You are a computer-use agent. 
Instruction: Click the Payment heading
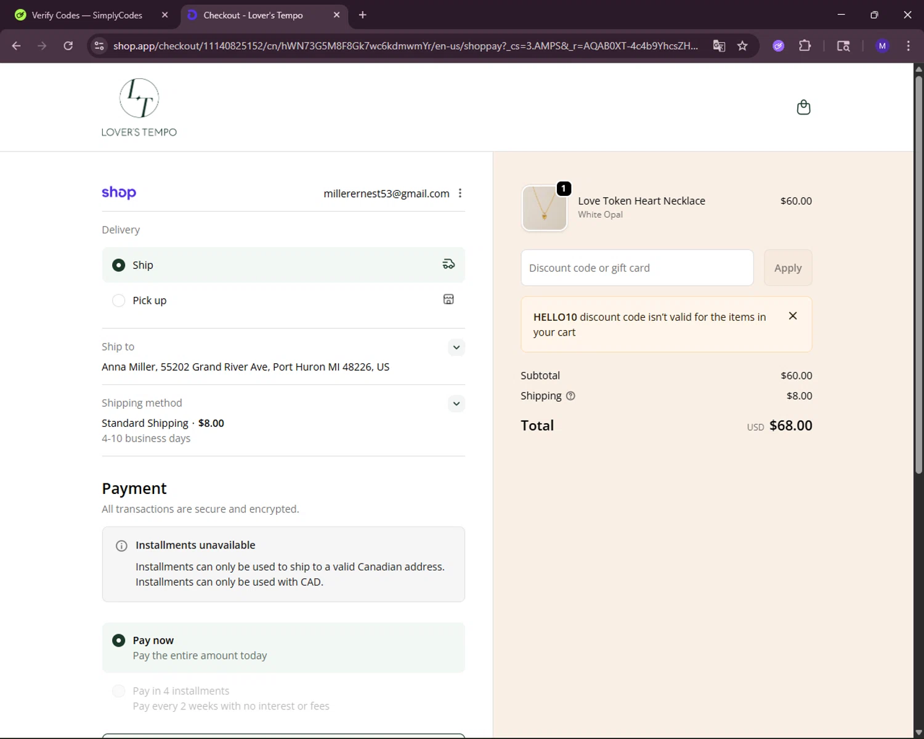point(134,488)
